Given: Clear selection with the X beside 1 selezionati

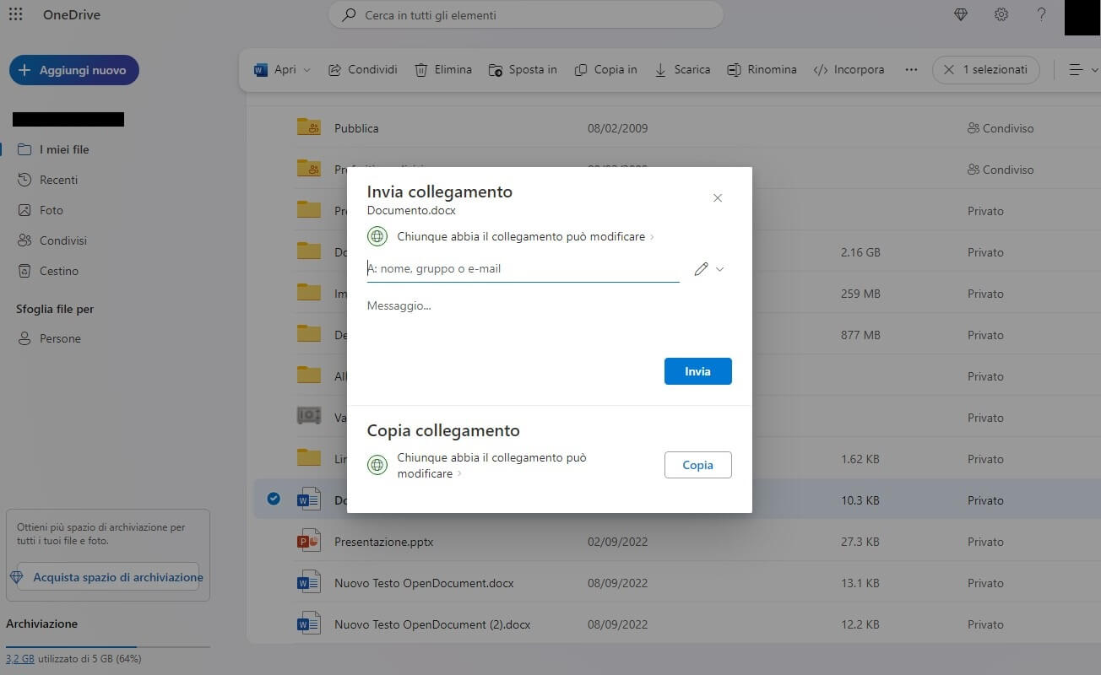Looking at the screenshot, I should click(950, 69).
